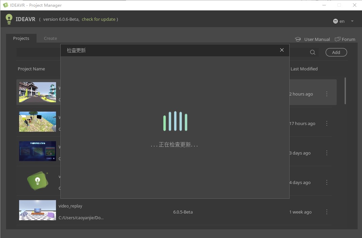Select the green lightbulb default project thumbnail
Viewport: 362px width, 238px height.
(x=38, y=181)
